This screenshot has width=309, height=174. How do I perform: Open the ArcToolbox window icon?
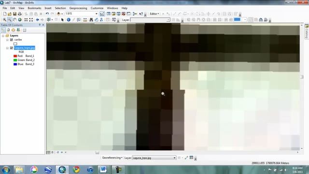pos(124,14)
